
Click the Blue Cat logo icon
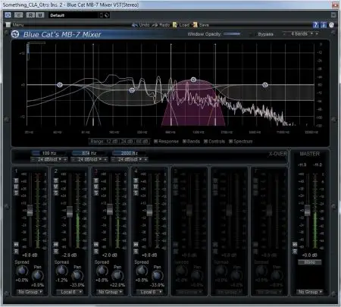15,34
